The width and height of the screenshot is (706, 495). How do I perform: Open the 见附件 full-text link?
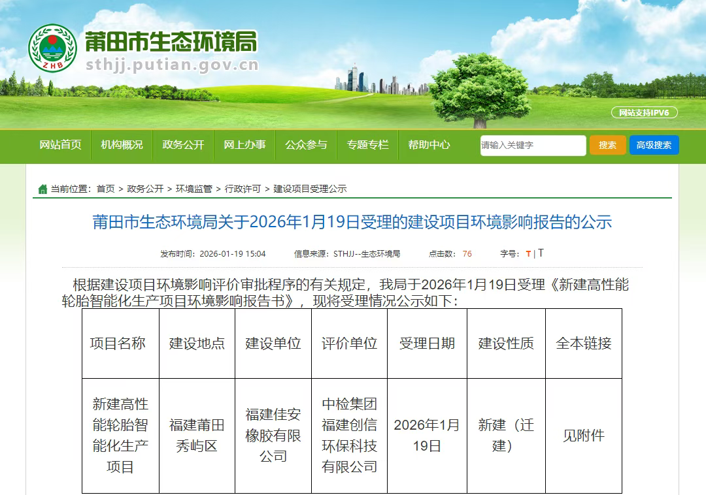[583, 436]
